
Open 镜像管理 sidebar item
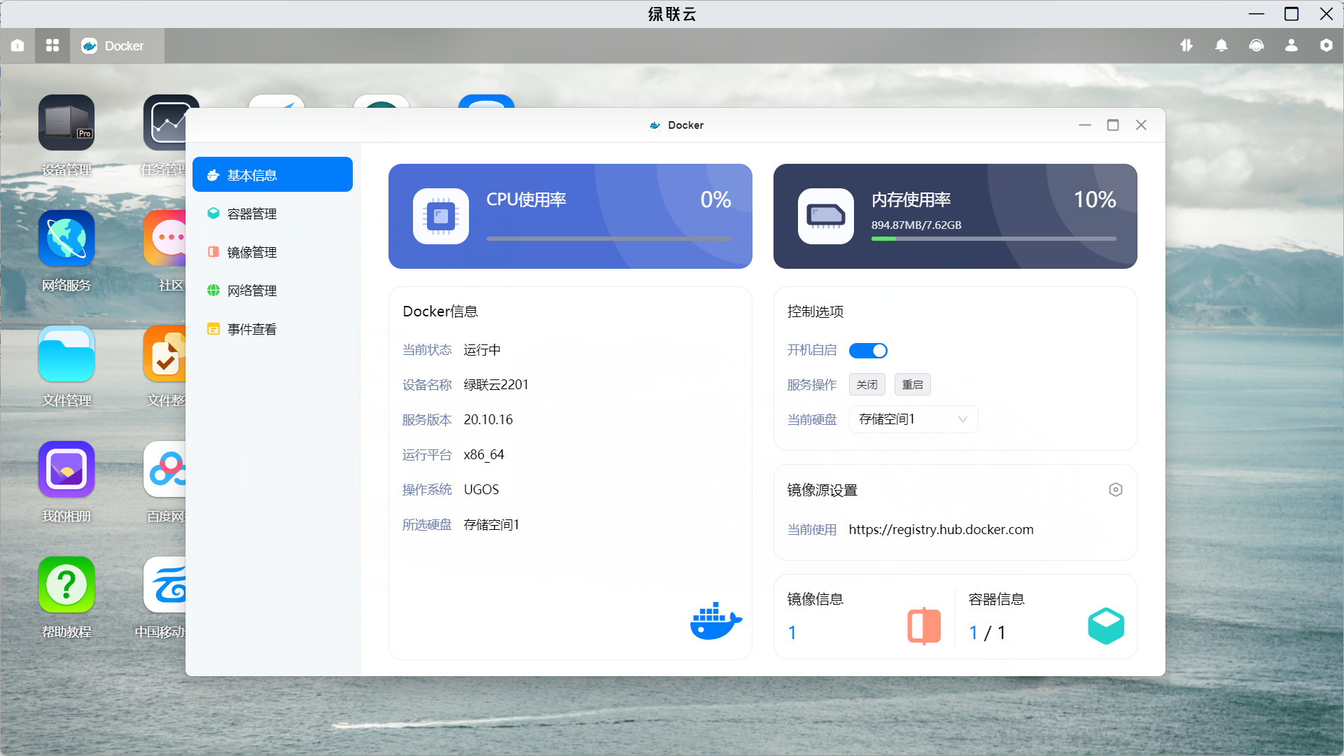[252, 252]
